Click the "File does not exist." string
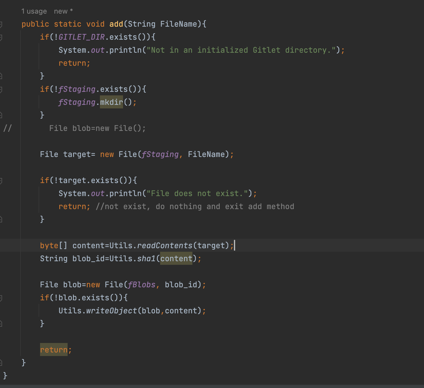 [197, 193]
